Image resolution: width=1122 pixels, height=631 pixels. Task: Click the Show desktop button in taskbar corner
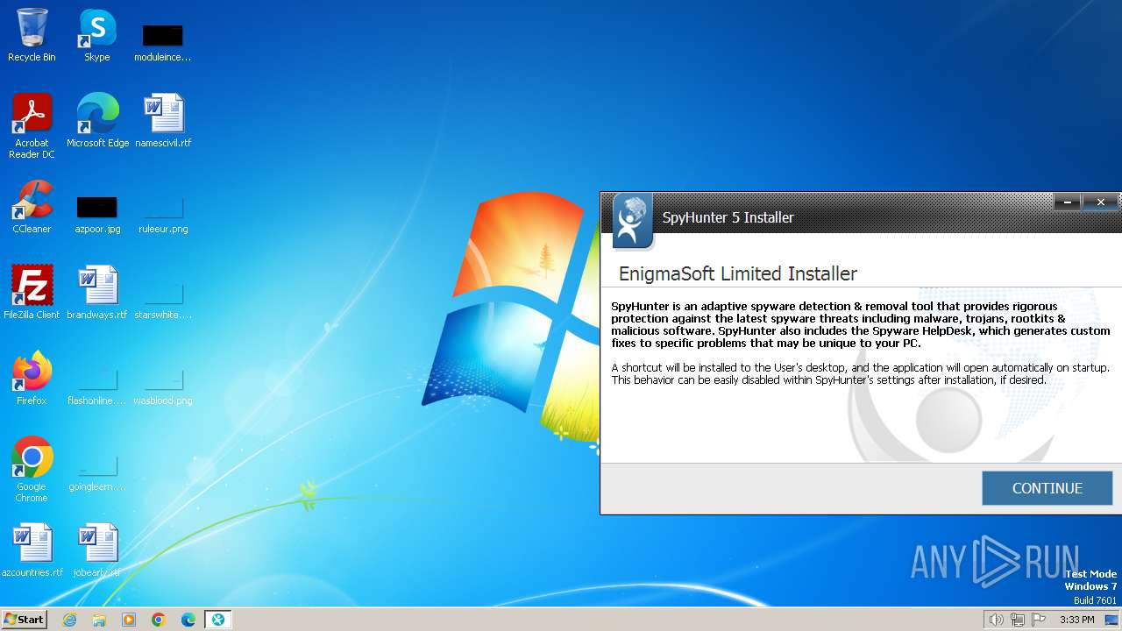(x=1111, y=620)
